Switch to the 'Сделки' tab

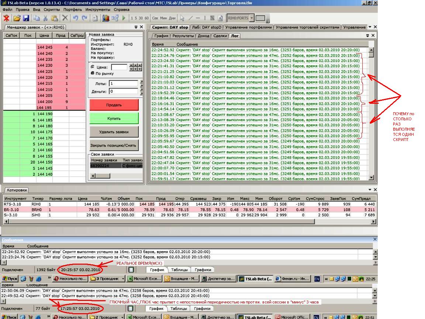[220, 36]
